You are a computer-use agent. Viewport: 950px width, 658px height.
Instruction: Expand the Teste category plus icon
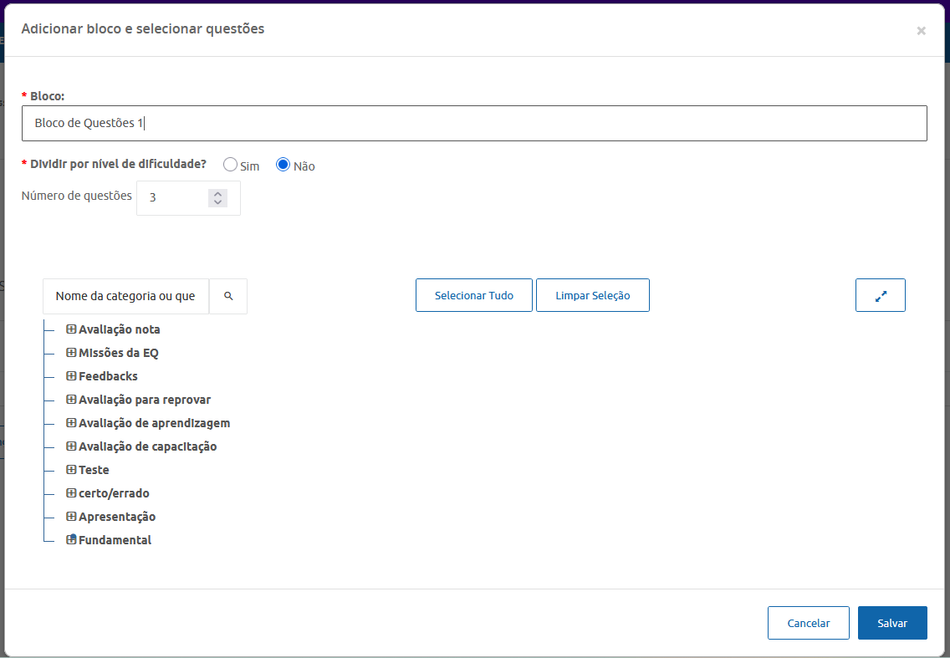[x=71, y=470]
